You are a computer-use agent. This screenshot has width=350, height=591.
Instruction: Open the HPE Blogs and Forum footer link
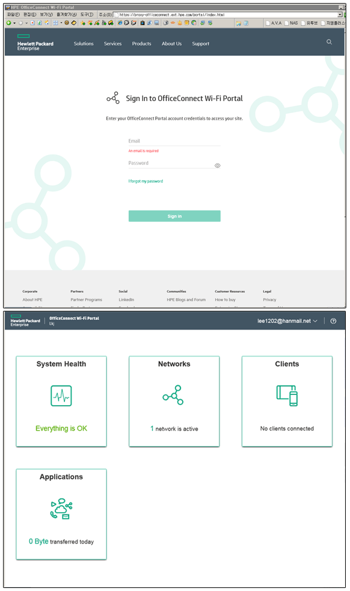[186, 299]
